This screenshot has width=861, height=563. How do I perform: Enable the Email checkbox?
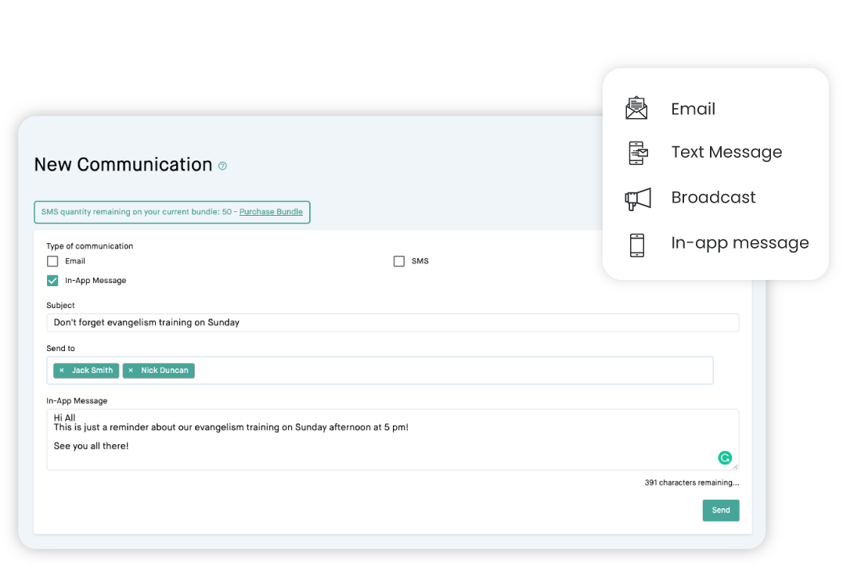point(52,261)
